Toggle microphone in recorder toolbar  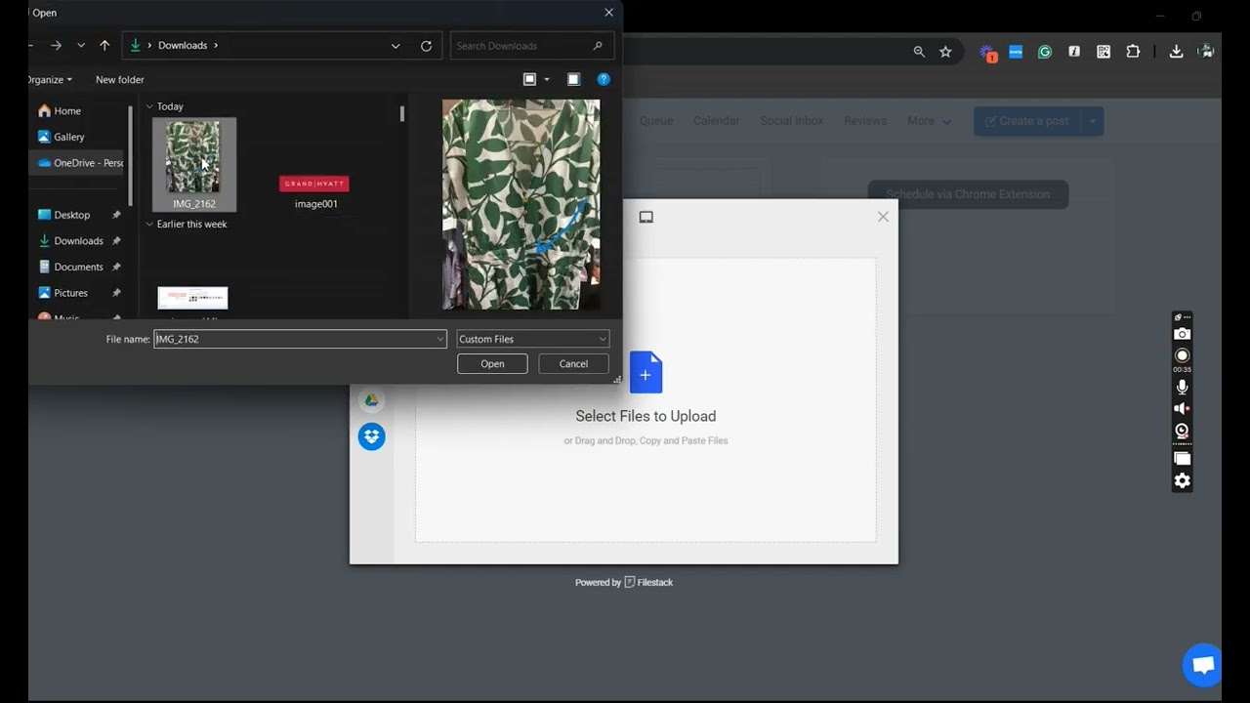tap(1183, 388)
